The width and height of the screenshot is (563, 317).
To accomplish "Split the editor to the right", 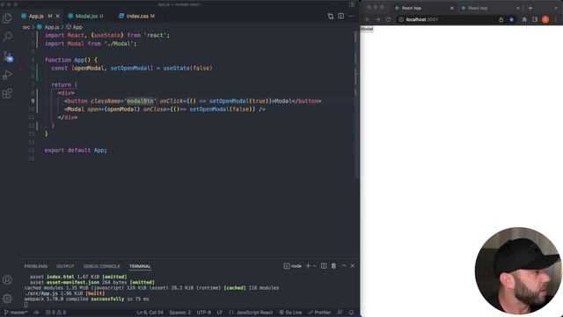I will point(340,16).
